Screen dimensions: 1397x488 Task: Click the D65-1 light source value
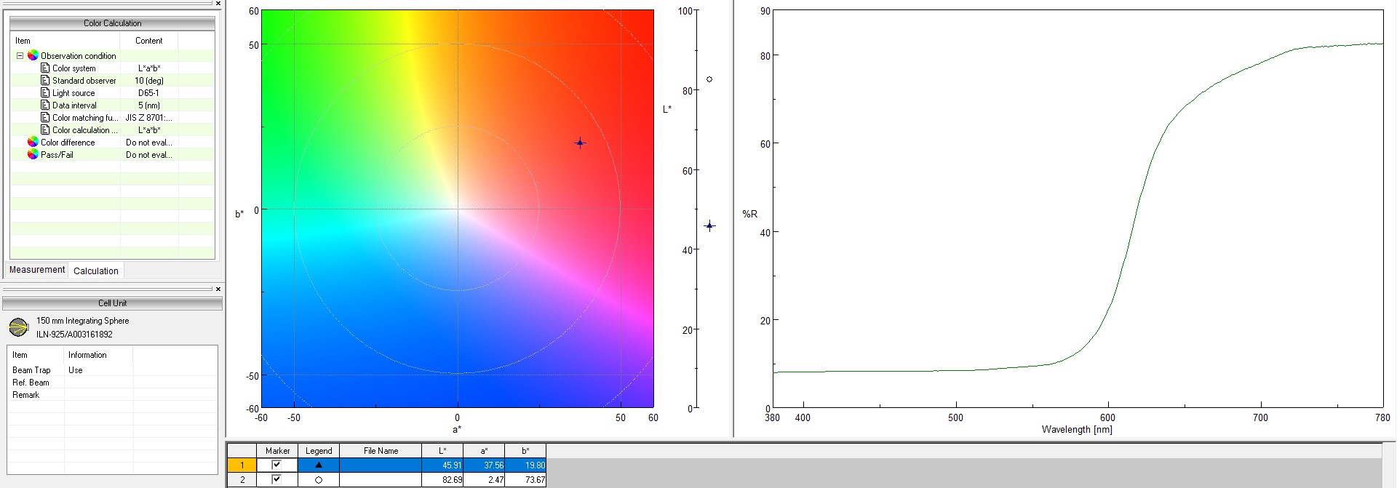pyautogui.click(x=148, y=92)
